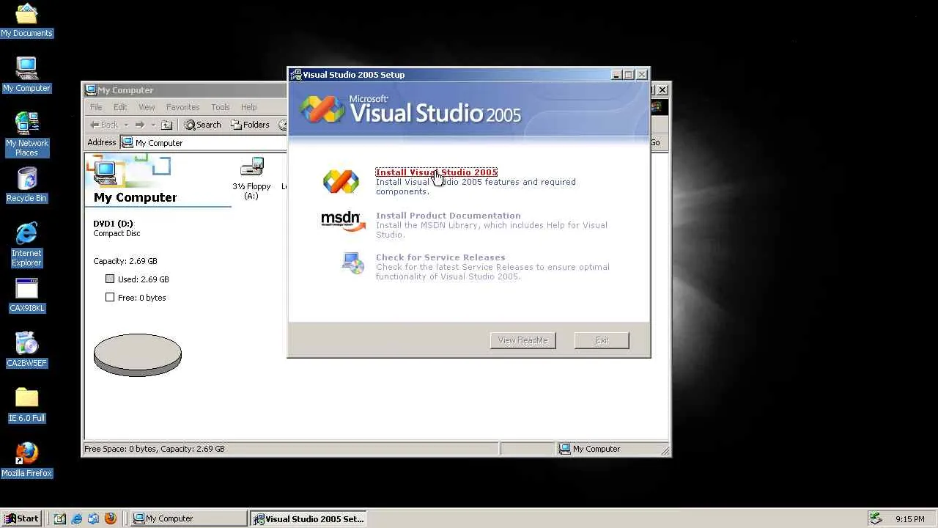Click the Service Releases globe icon
This screenshot has height=528, width=938.
(x=353, y=263)
